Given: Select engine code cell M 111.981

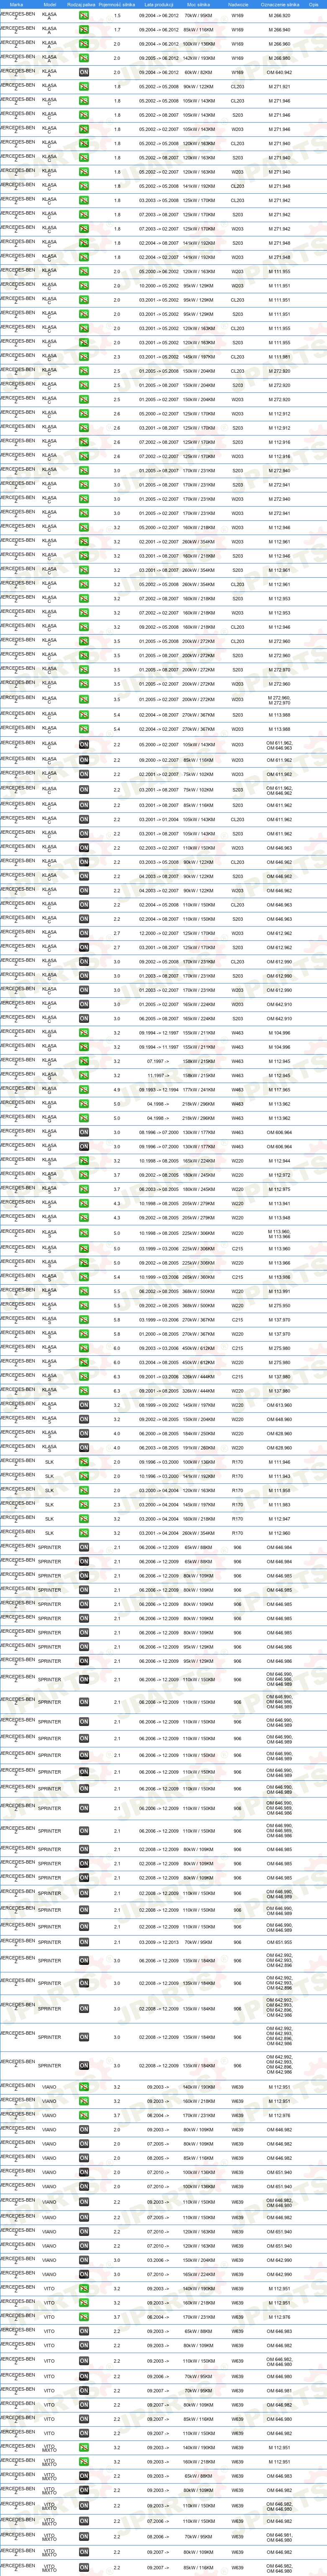Looking at the screenshot, I should tap(280, 356).
